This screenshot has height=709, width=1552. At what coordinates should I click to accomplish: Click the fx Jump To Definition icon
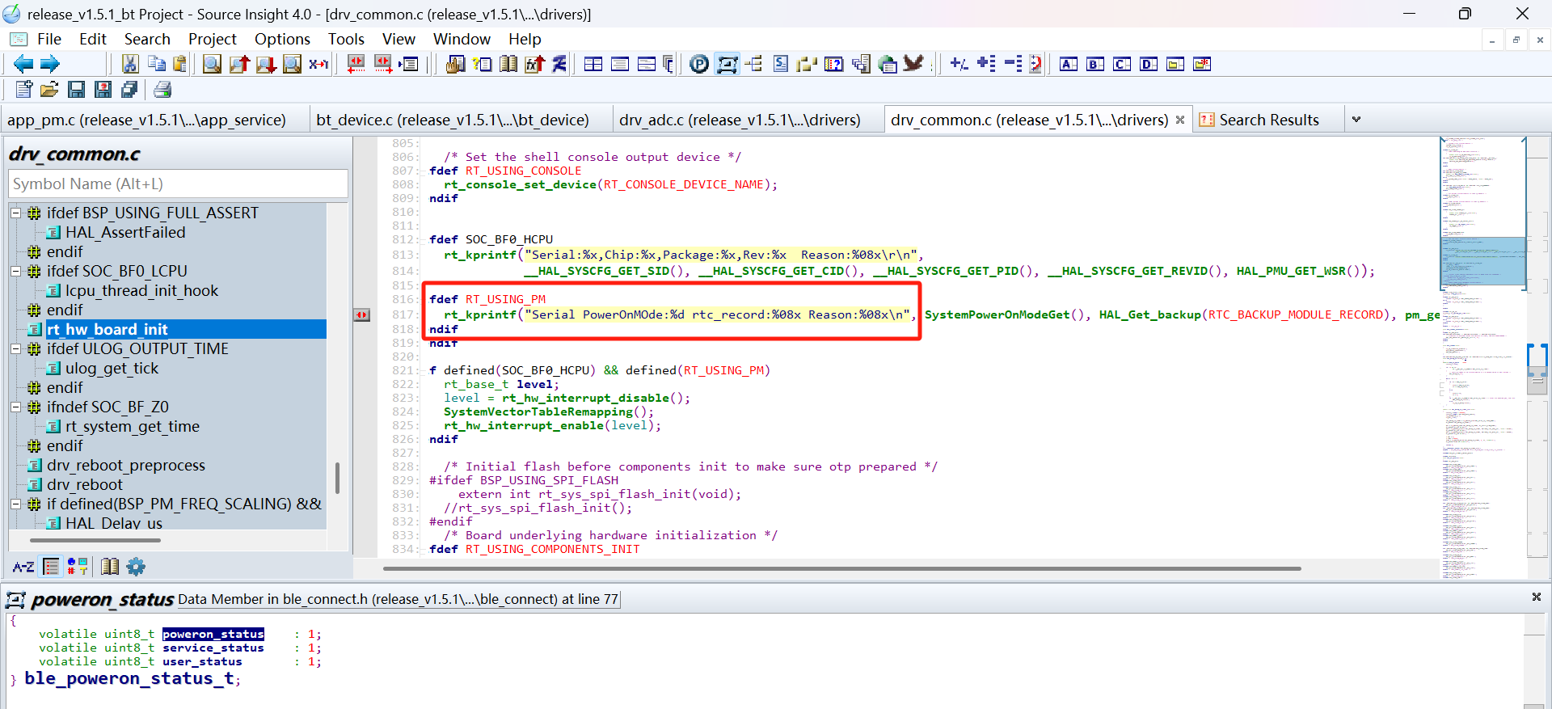[534, 64]
